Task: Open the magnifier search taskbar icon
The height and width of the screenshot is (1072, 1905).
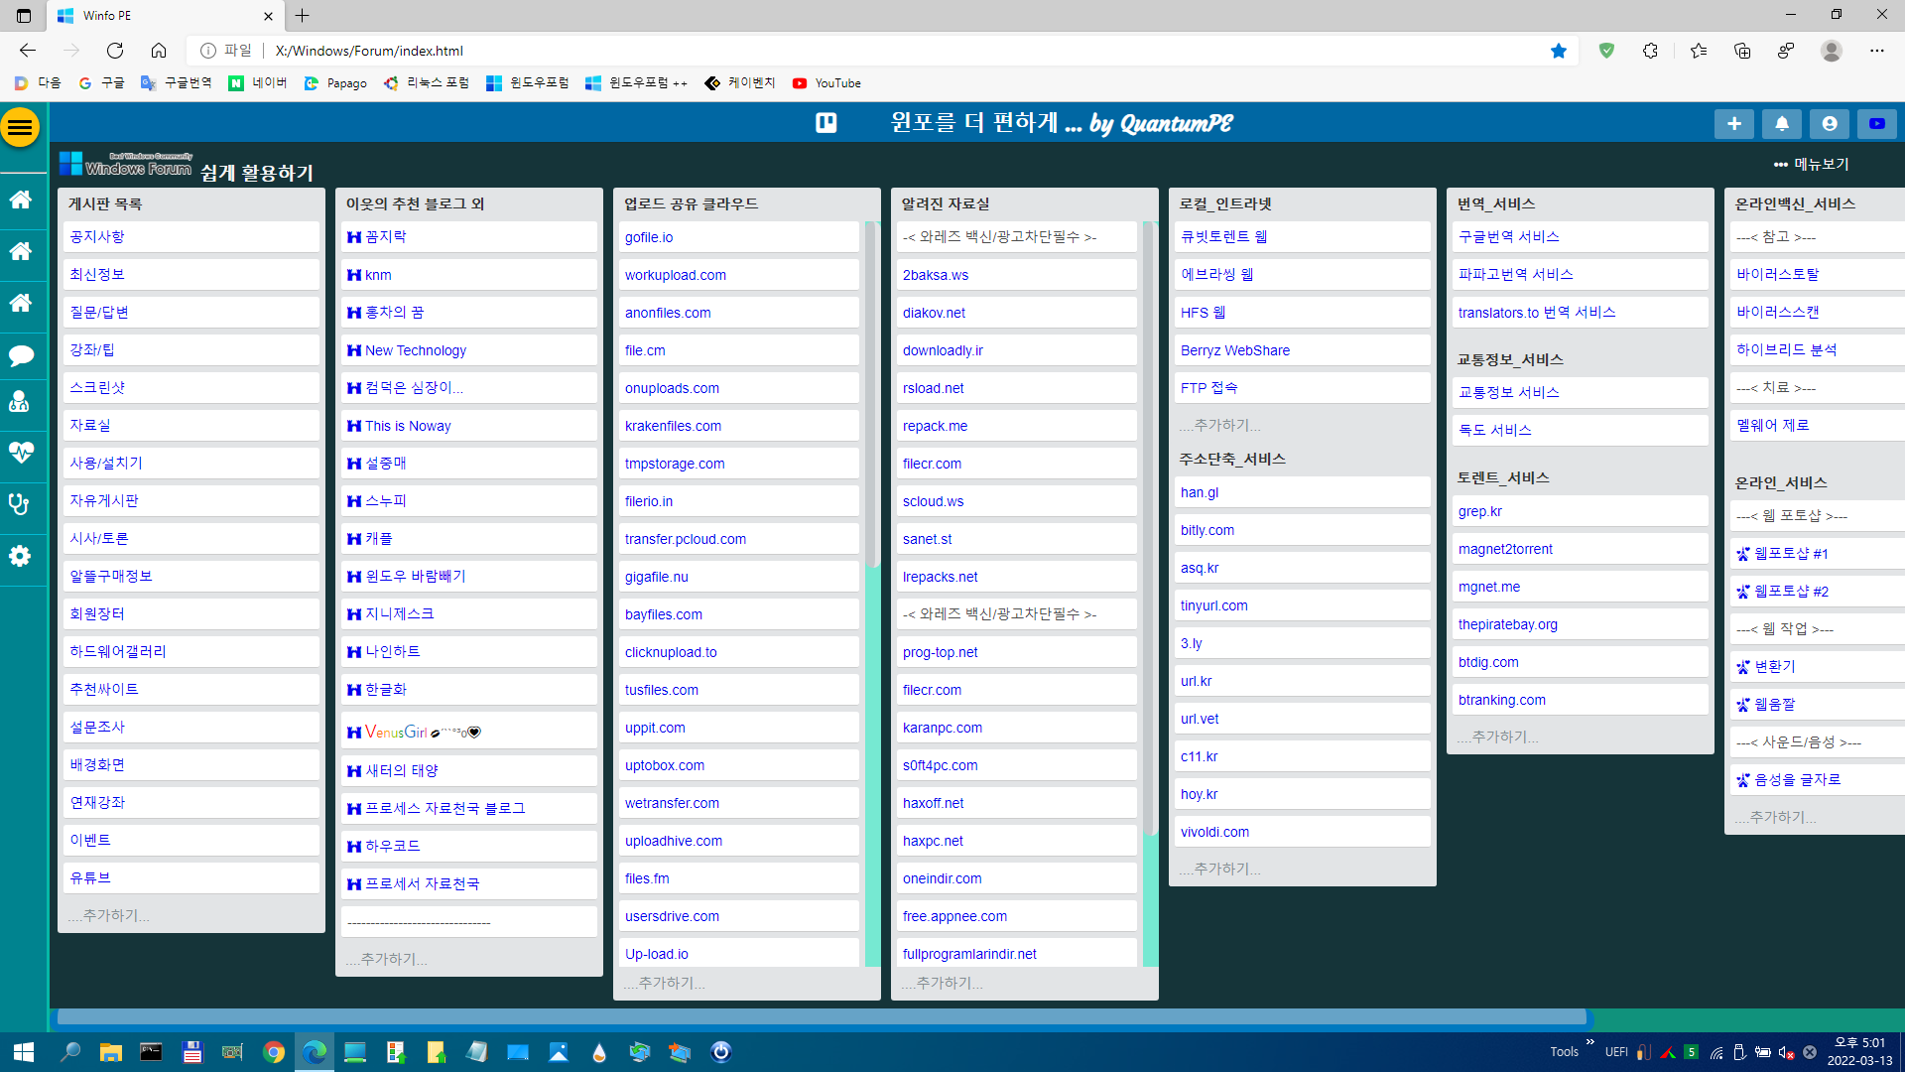Action: [x=69, y=1052]
